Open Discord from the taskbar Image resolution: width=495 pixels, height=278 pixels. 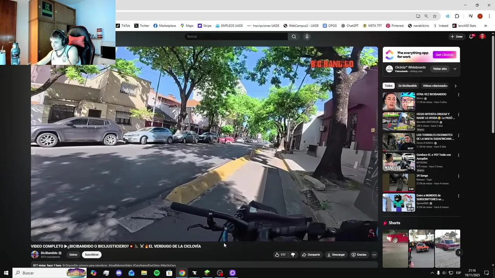tap(119, 273)
